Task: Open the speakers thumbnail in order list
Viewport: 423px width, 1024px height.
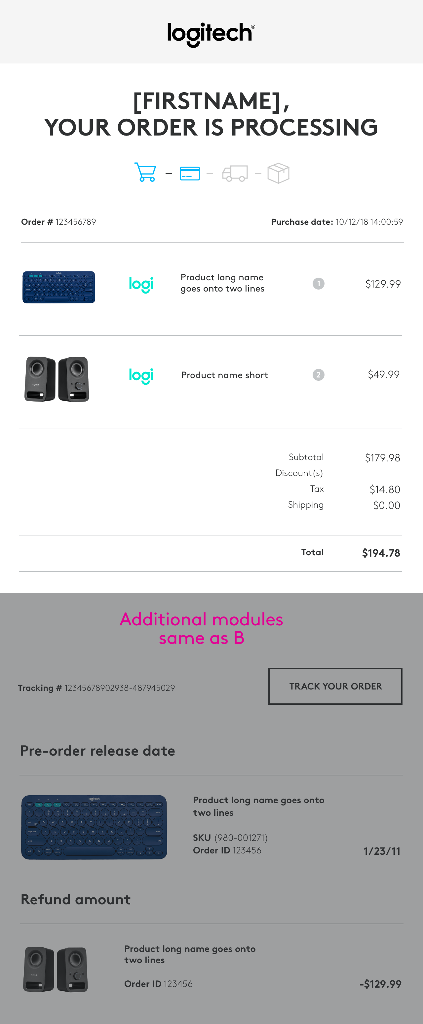Action: tap(57, 379)
